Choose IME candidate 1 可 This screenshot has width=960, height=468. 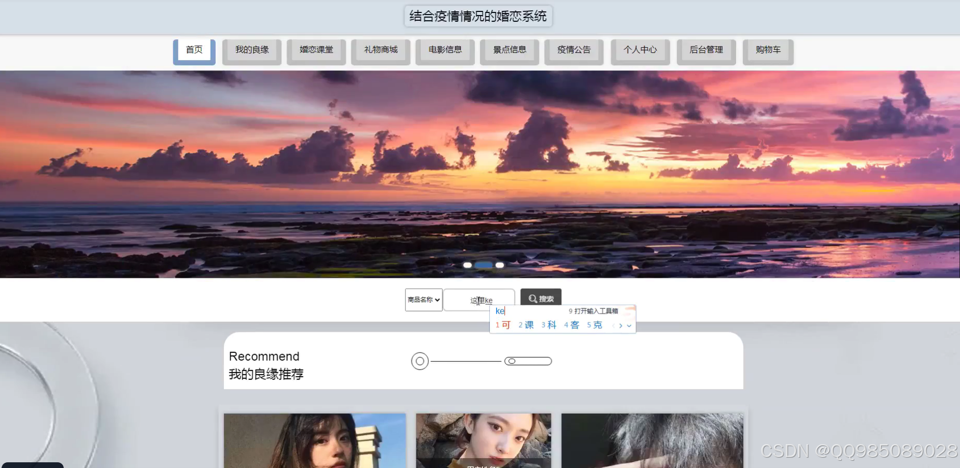coord(503,325)
